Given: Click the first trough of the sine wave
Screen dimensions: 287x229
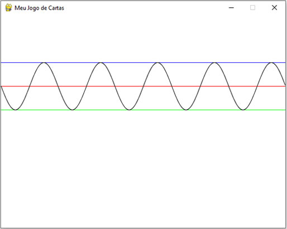Looking at the screenshot, I should [x=16, y=110].
